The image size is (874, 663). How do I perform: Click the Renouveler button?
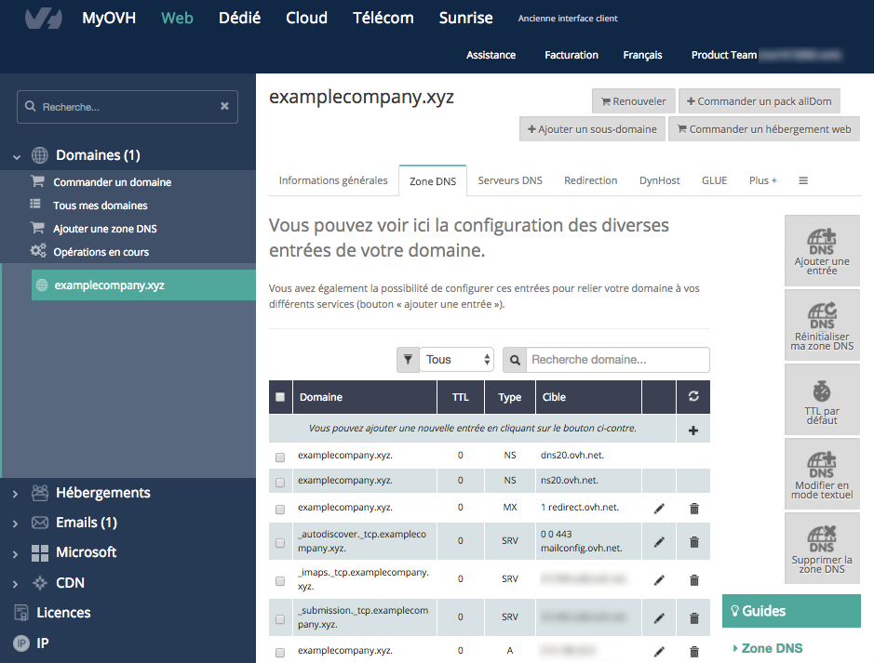point(633,101)
